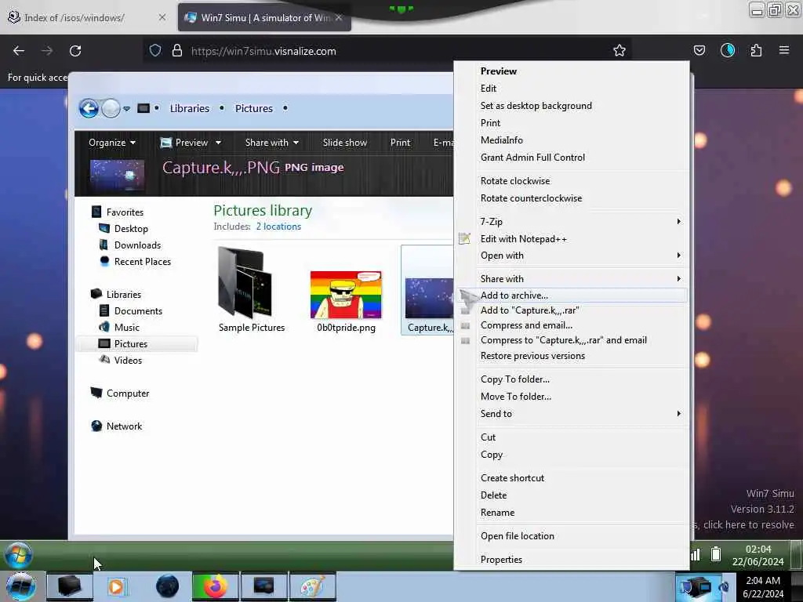Close the Win7 Simu browser tab
Image resolution: width=803 pixels, height=602 pixels.
tap(339, 18)
